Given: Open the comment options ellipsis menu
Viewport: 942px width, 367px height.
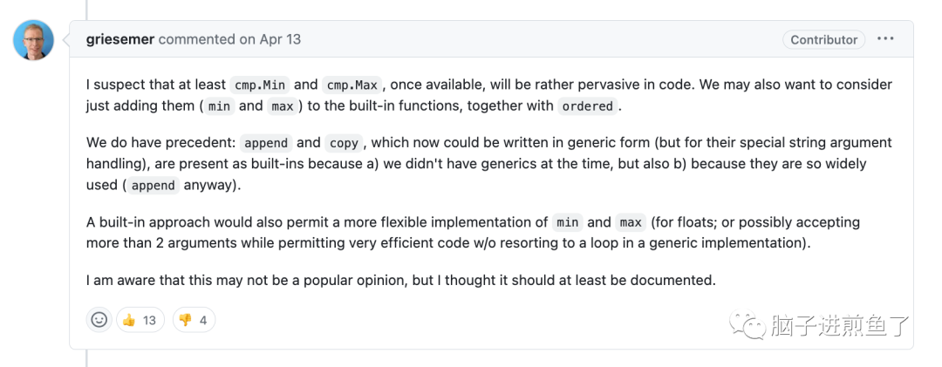Looking at the screenshot, I should pos(885,39).
